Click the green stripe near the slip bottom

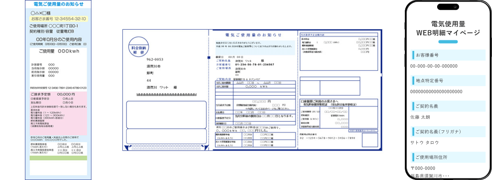59,158
